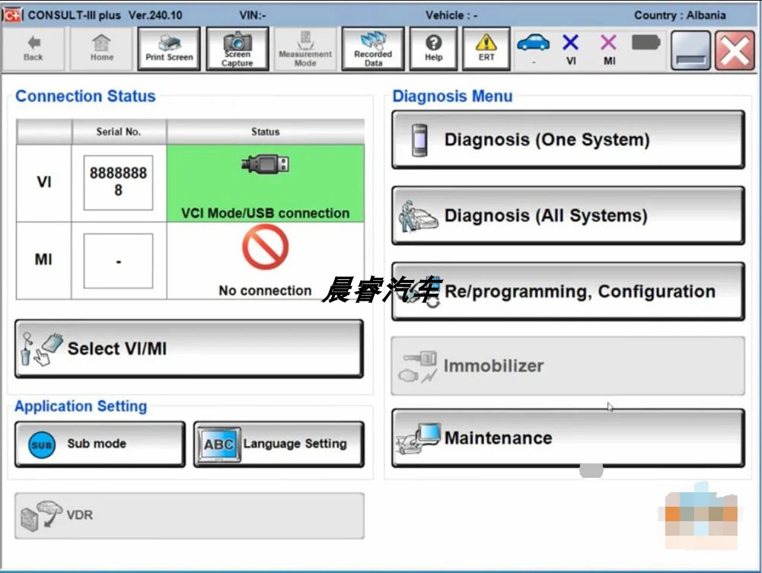Click the "Diagnosis Menu" heading
Screen dimensions: 762x573
(x=452, y=96)
